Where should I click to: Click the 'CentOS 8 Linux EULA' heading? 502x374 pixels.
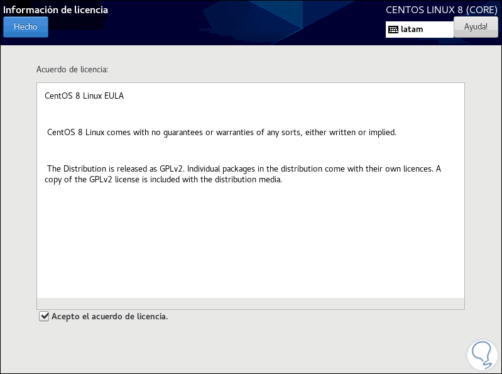pyautogui.click(x=84, y=96)
